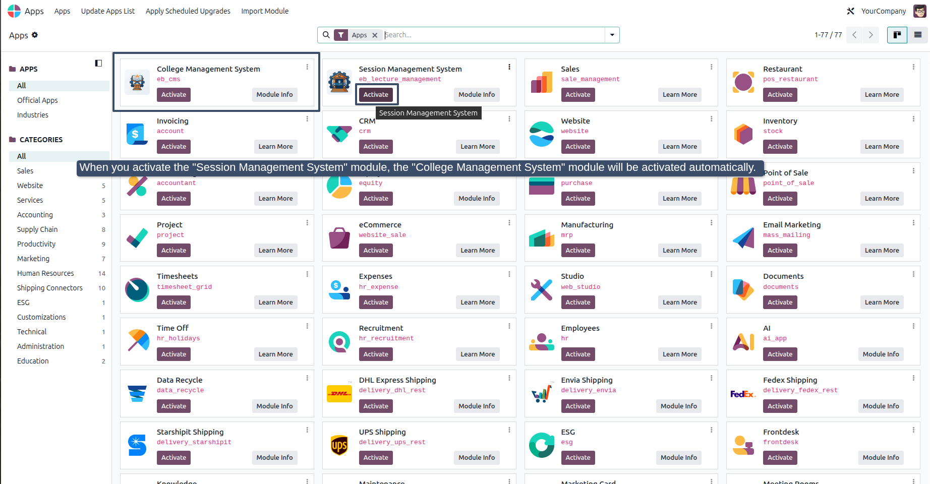The height and width of the screenshot is (484, 930).
Task: Switch to List view
Action: click(918, 35)
